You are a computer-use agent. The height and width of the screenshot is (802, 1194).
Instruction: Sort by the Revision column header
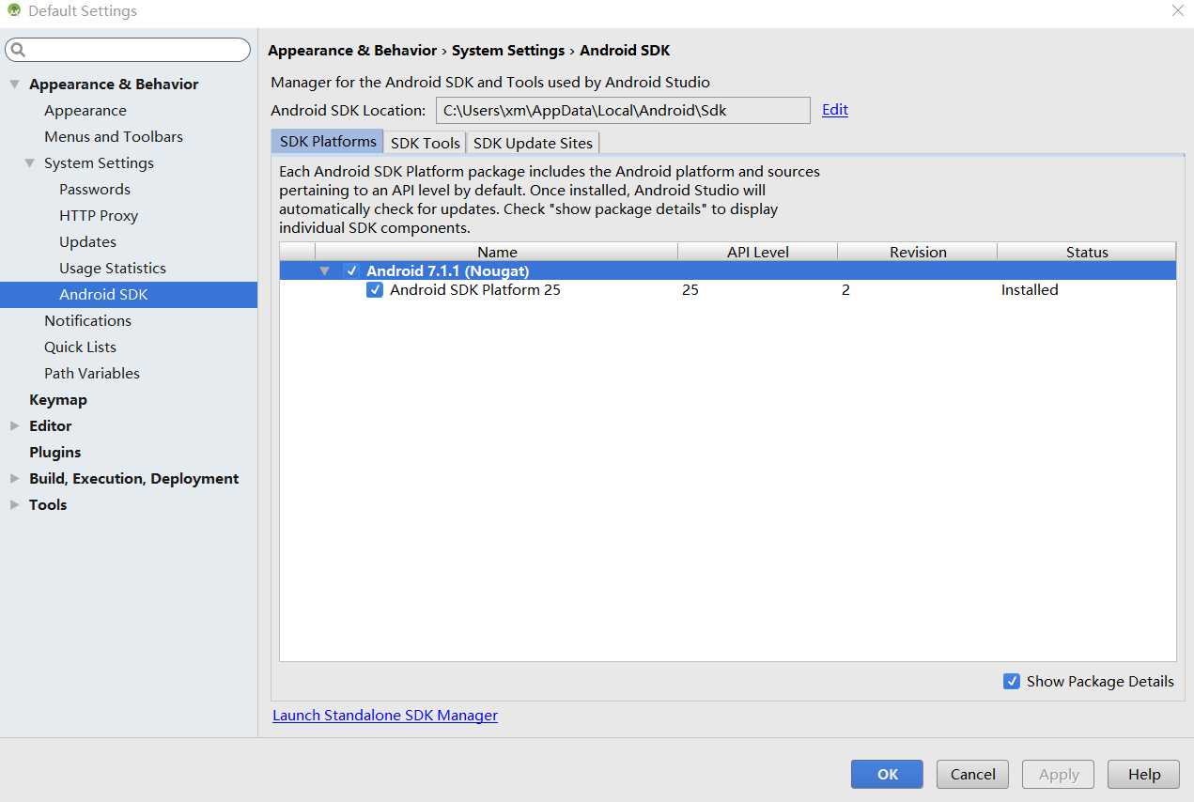pos(917,252)
